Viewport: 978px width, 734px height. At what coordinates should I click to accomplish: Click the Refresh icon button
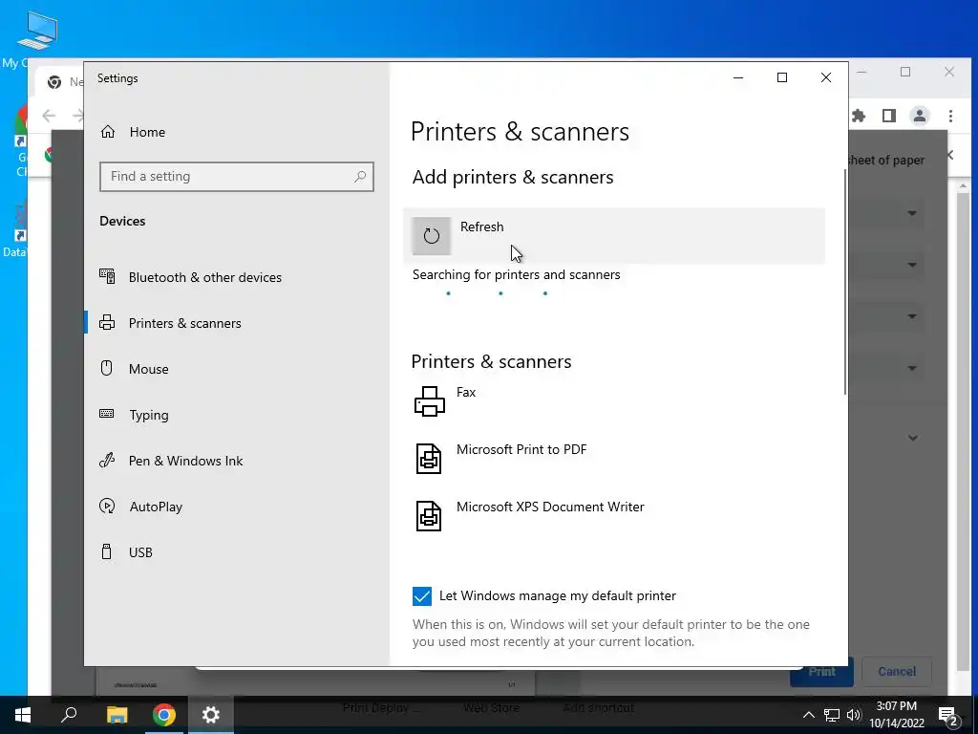[x=431, y=236]
